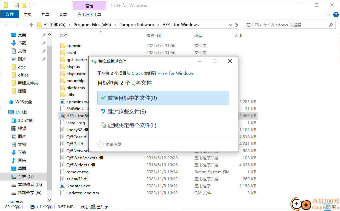The width and height of the screenshot is (340, 211).
Task: Open the 压缩 folder in sidebar
Action: [22, 91]
